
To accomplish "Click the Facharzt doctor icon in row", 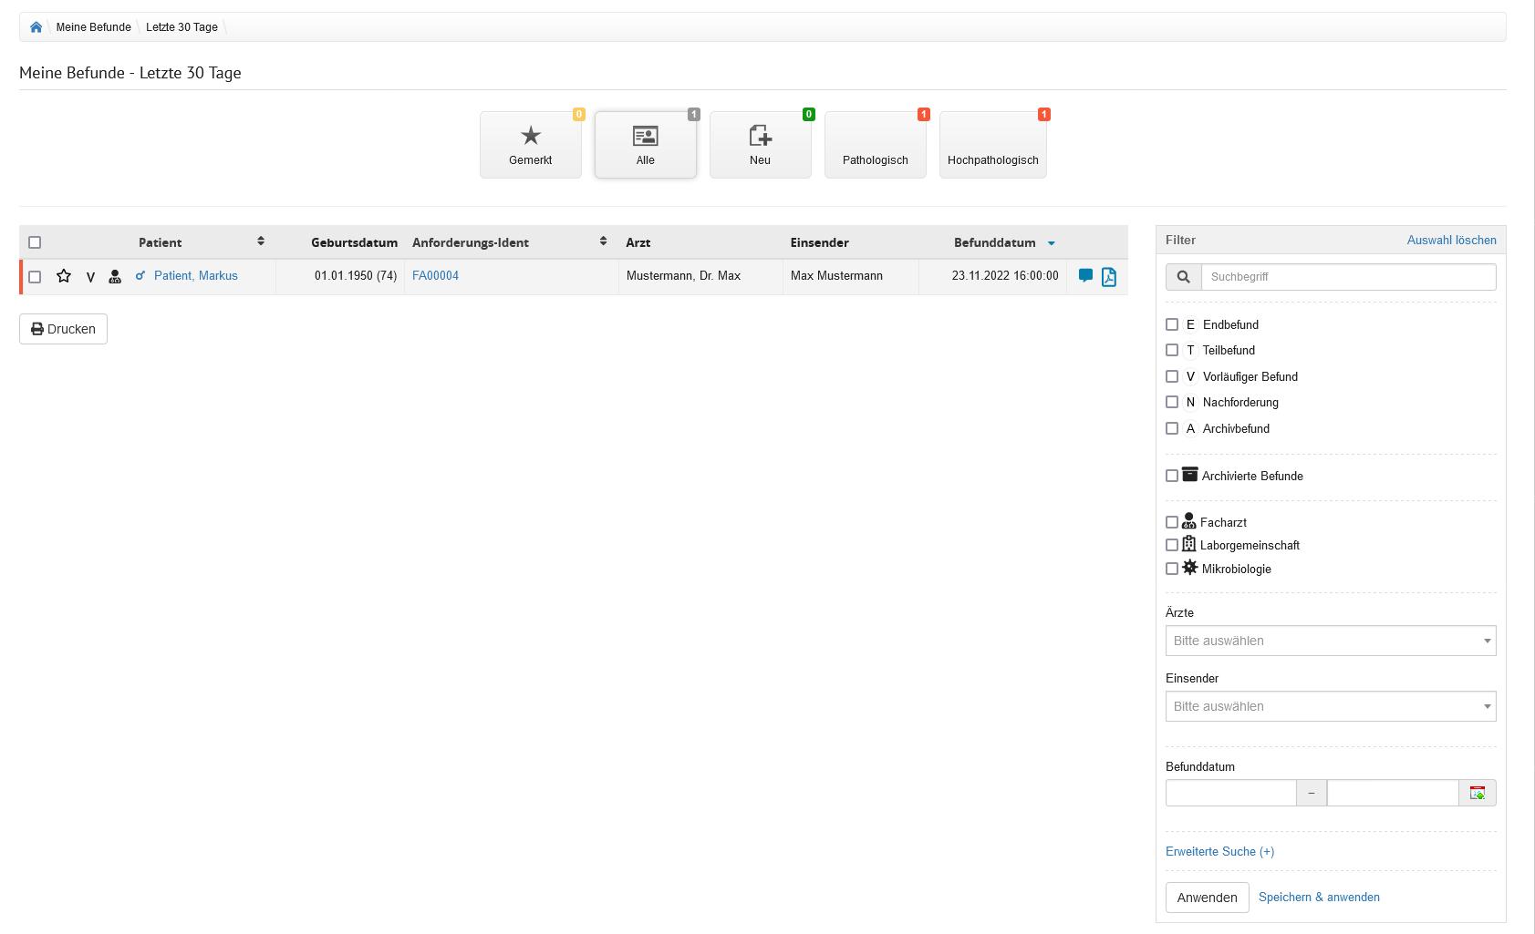I will point(115,277).
